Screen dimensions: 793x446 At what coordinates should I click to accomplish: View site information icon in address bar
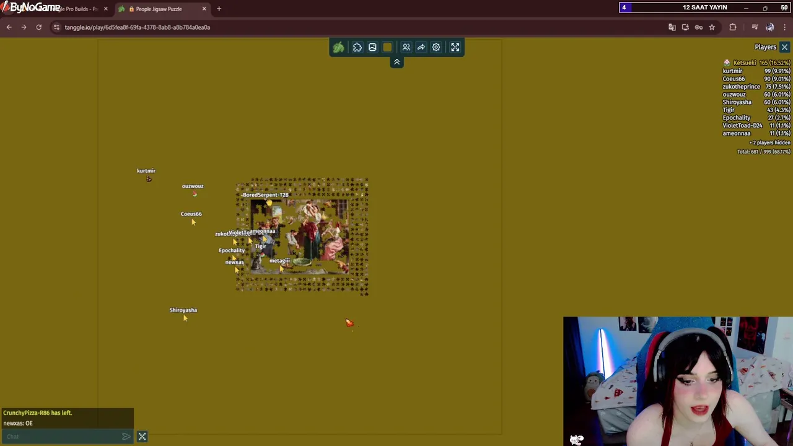pos(56,27)
